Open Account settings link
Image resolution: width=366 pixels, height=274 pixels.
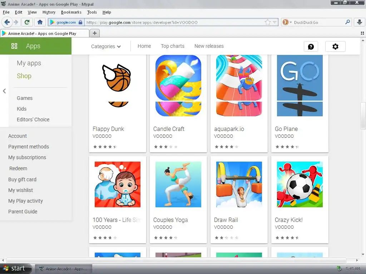[x=18, y=136]
